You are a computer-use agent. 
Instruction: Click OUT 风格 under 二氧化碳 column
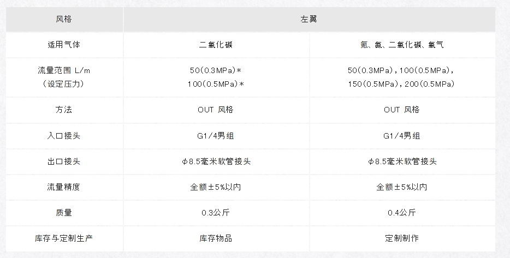coord(216,110)
